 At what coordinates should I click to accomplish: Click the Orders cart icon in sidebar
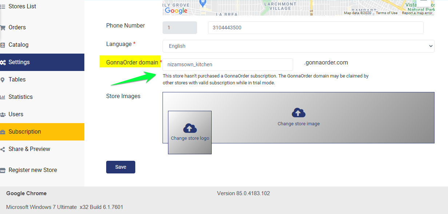point(3,28)
